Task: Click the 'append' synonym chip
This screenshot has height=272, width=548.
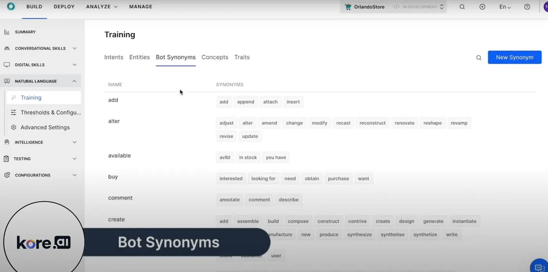Action: 245,102
